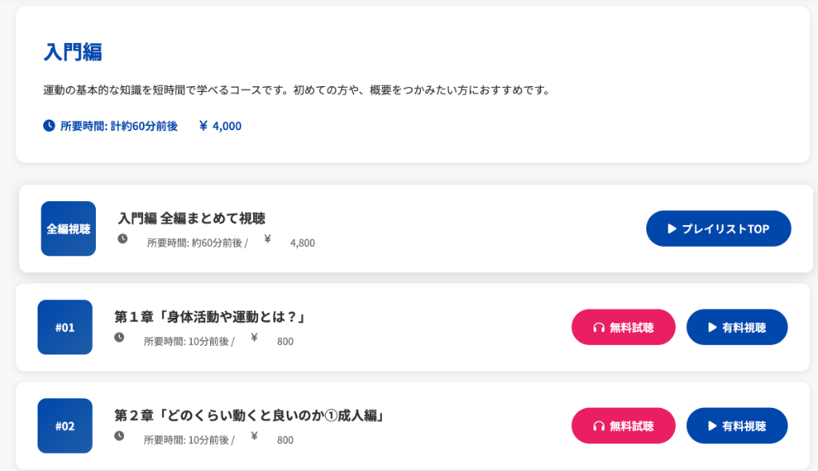Click the #02 chapter badge
Viewport: 818px width, 471px height.
click(65, 425)
